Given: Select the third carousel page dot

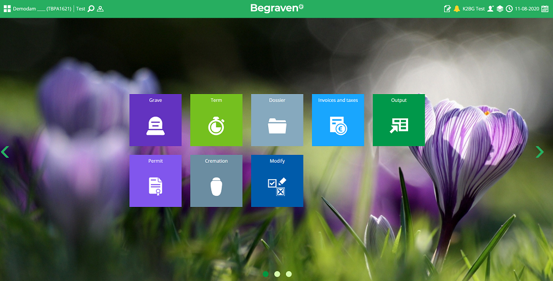Looking at the screenshot, I should 289,274.
